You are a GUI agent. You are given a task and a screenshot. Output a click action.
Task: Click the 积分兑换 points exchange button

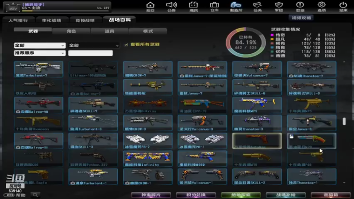[x=196, y=195]
